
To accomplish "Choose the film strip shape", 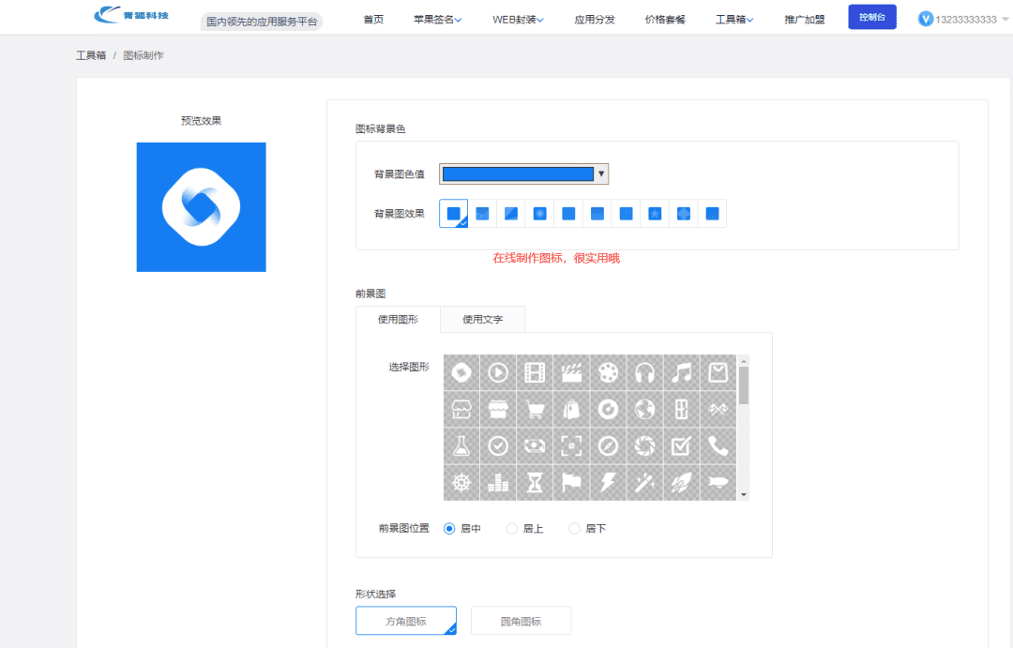I will coord(535,373).
